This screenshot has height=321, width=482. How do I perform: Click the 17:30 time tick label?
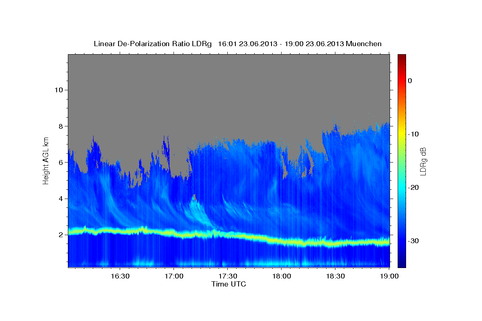click(x=227, y=276)
